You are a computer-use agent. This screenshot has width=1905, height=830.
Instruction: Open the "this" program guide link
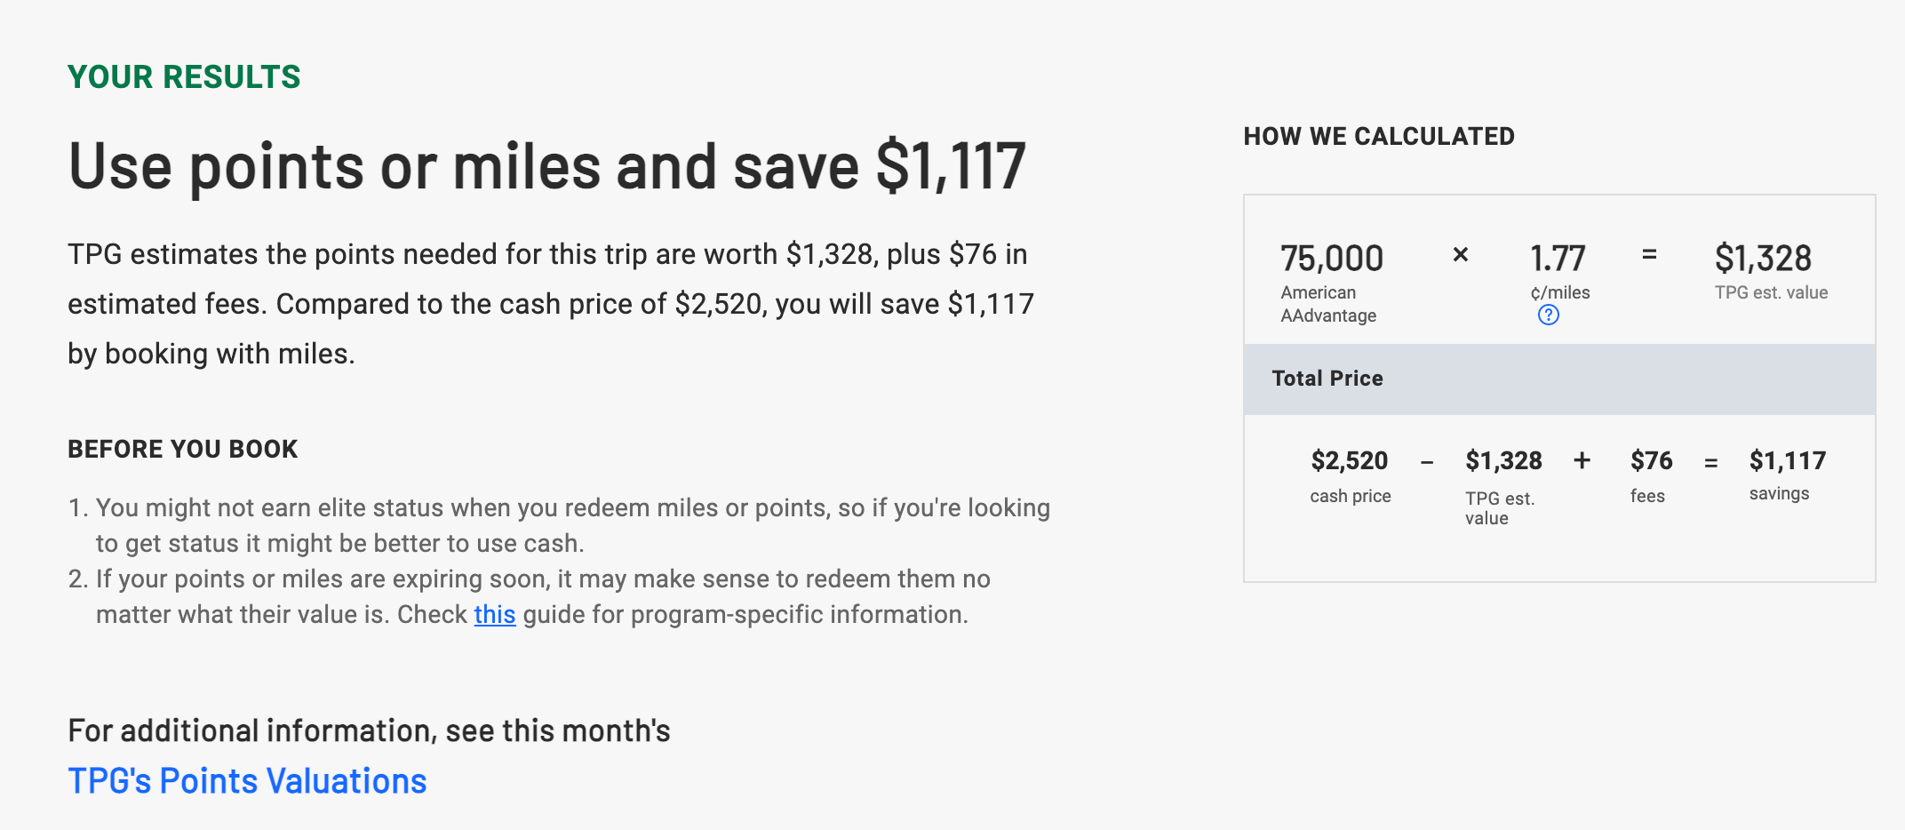(x=494, y=614)
